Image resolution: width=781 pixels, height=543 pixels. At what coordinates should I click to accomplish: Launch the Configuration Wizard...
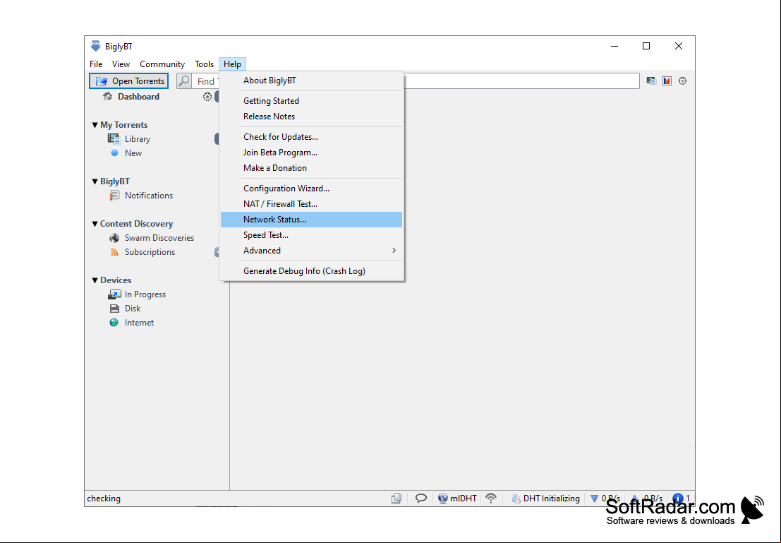click(311, 189)
